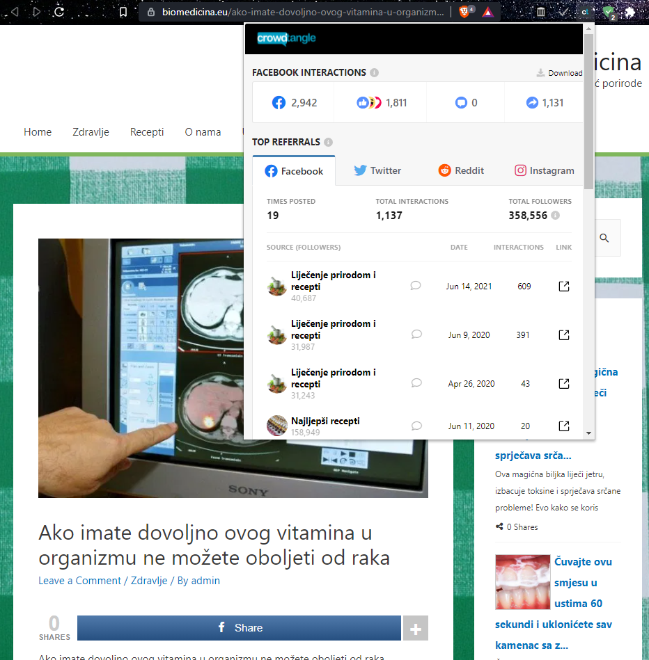Click the browser forward arrow
The width and height of the screenshot is (649, 660).
pyautogui.click(x=37, y=12)
